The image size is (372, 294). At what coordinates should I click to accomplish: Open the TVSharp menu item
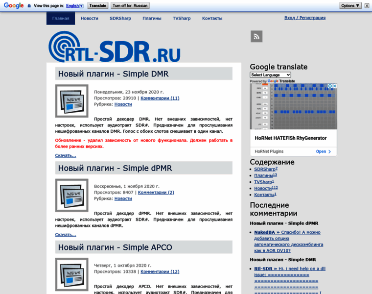(x=182, y=18)
